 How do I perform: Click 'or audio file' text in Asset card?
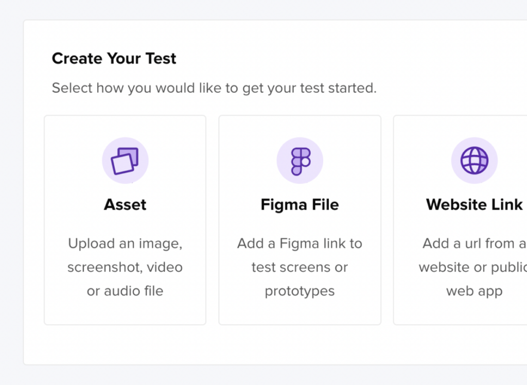(125, 291)
